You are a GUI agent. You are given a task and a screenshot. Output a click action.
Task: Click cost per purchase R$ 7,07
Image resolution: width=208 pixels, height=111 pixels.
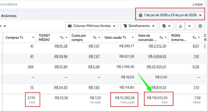pyautogui.click(x=94, y=46)
